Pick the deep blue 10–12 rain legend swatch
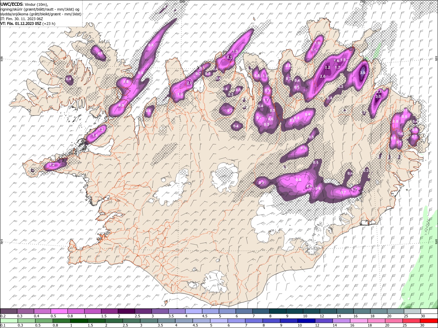 306,321
